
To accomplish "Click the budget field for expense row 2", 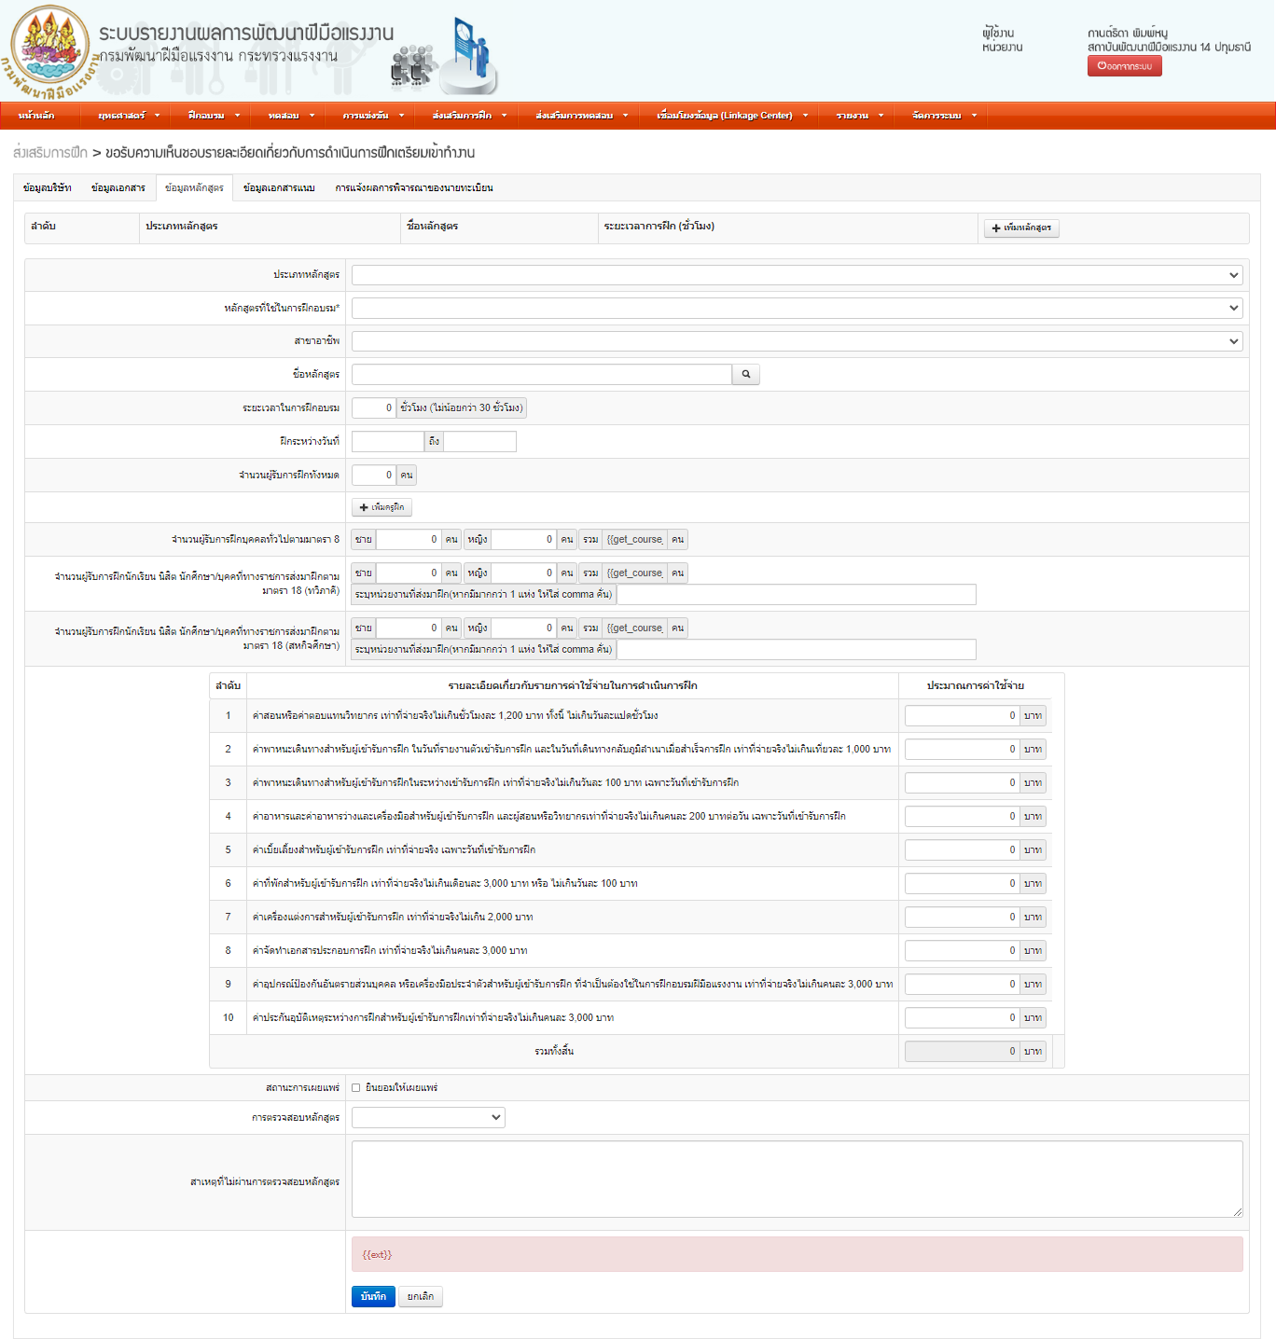I will (963, 749).
